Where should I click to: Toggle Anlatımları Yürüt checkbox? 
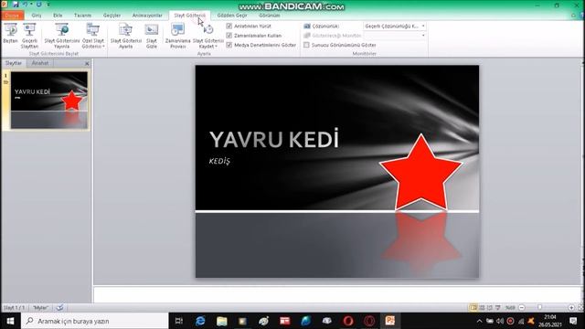pos(229,27)
